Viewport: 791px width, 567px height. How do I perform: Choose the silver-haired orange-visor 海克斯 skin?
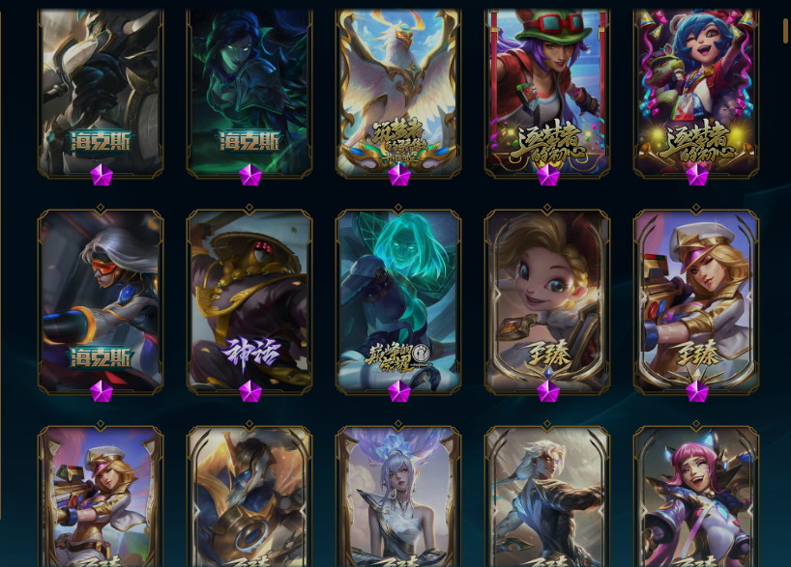click(x=101, y=301)
